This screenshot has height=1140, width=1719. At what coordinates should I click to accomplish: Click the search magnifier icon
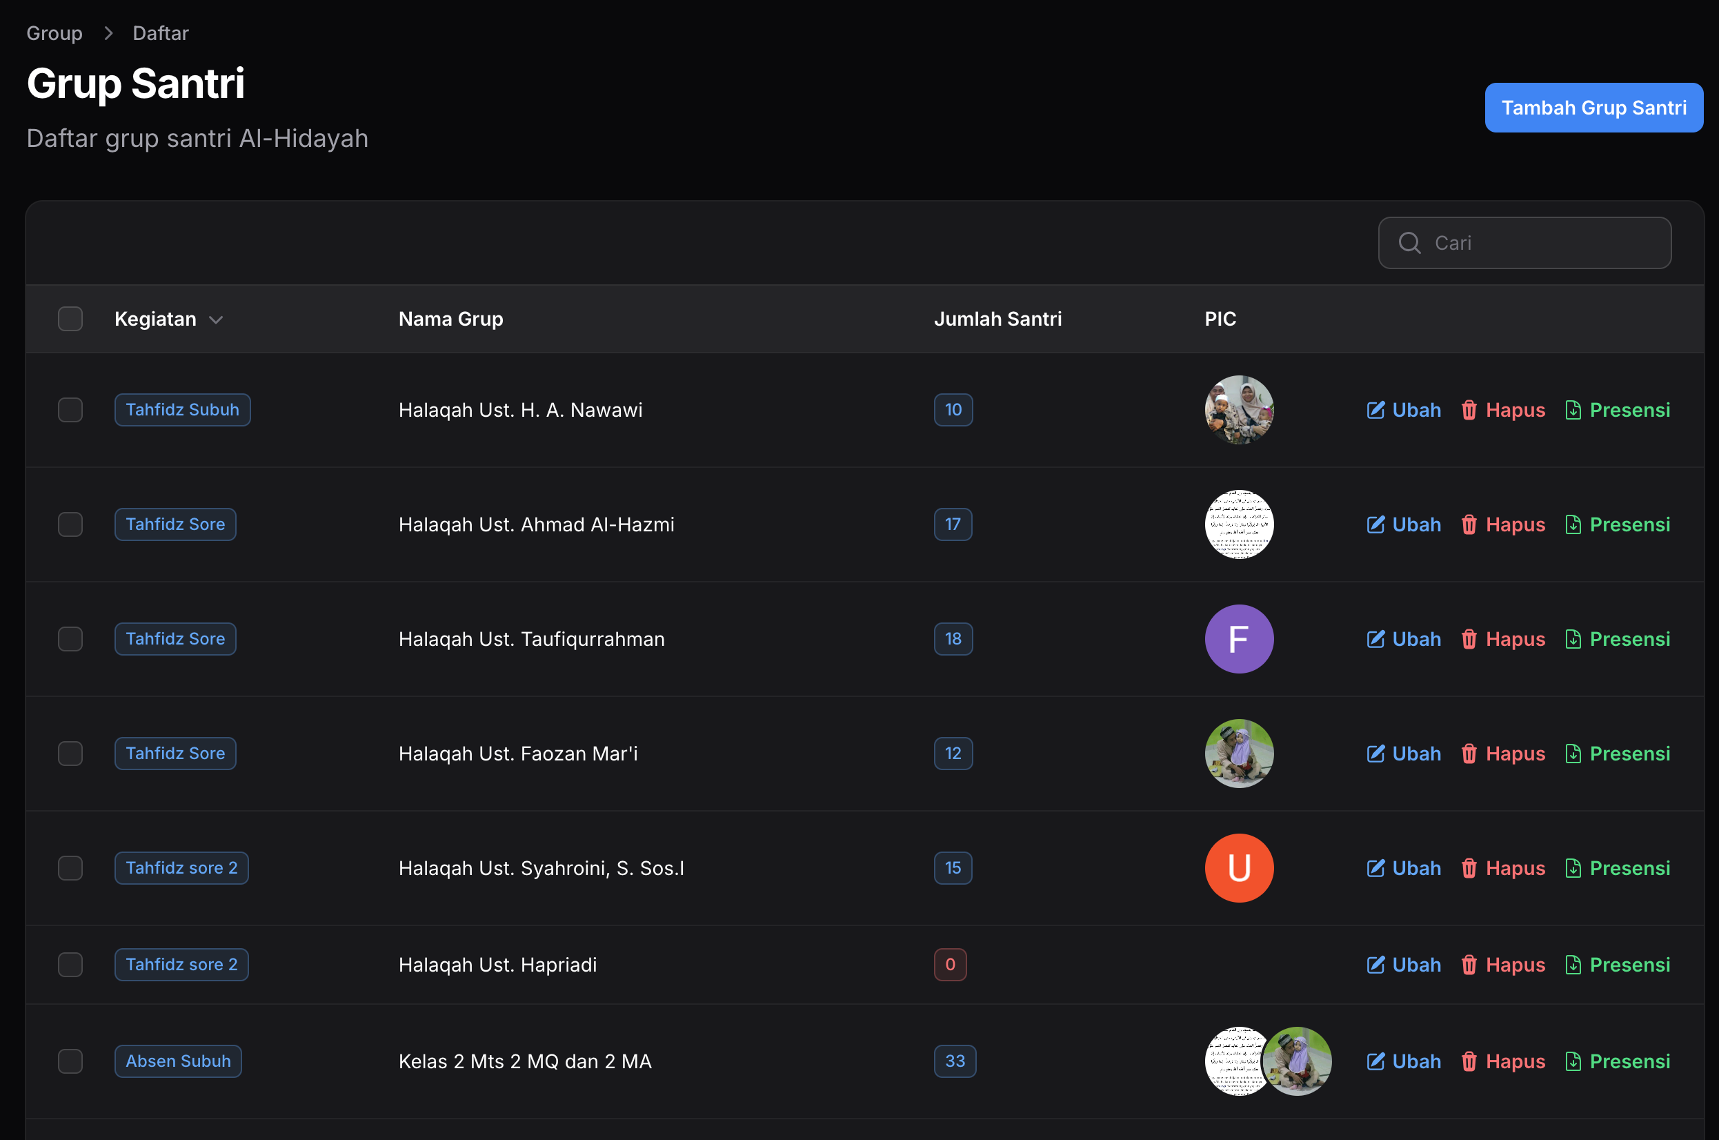(1409, 243)
